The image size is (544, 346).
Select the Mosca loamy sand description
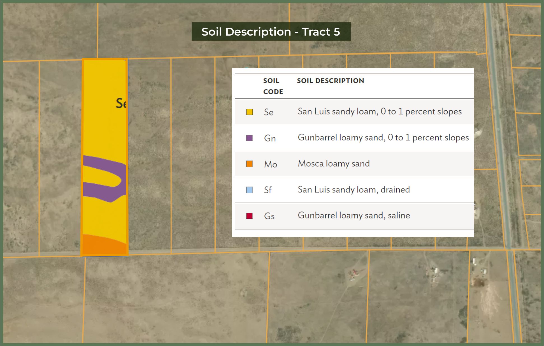[x=333, y=164]
